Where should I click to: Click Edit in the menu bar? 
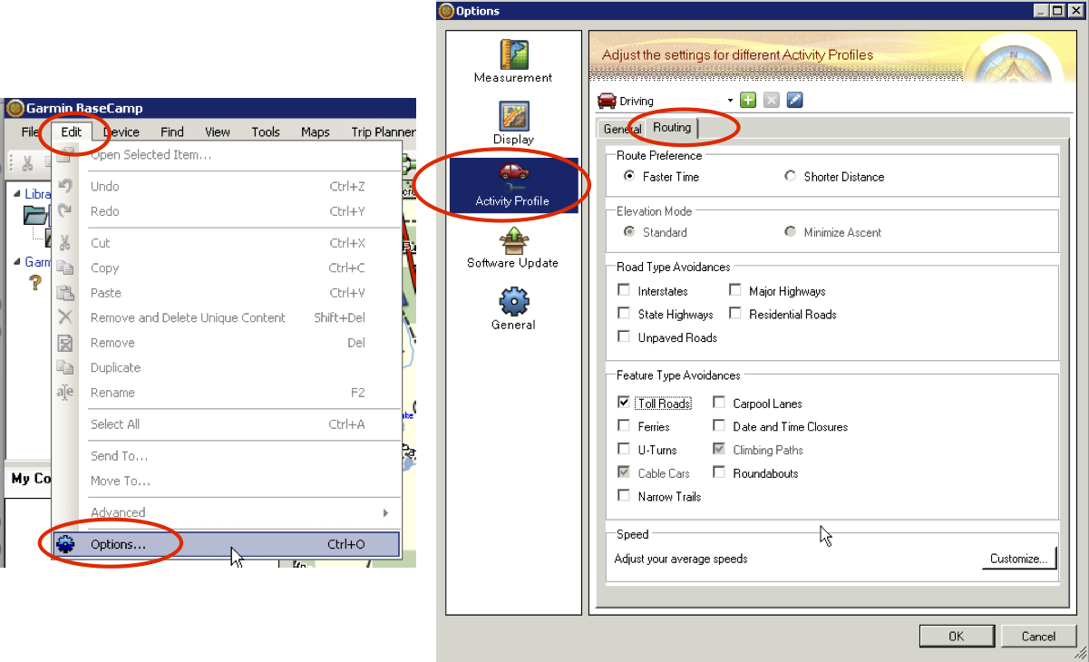[72, 131]
